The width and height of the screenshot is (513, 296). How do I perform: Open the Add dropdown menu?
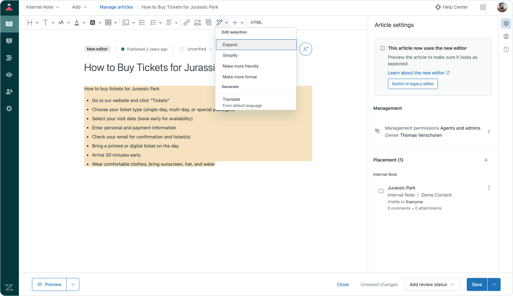(79, 7)
